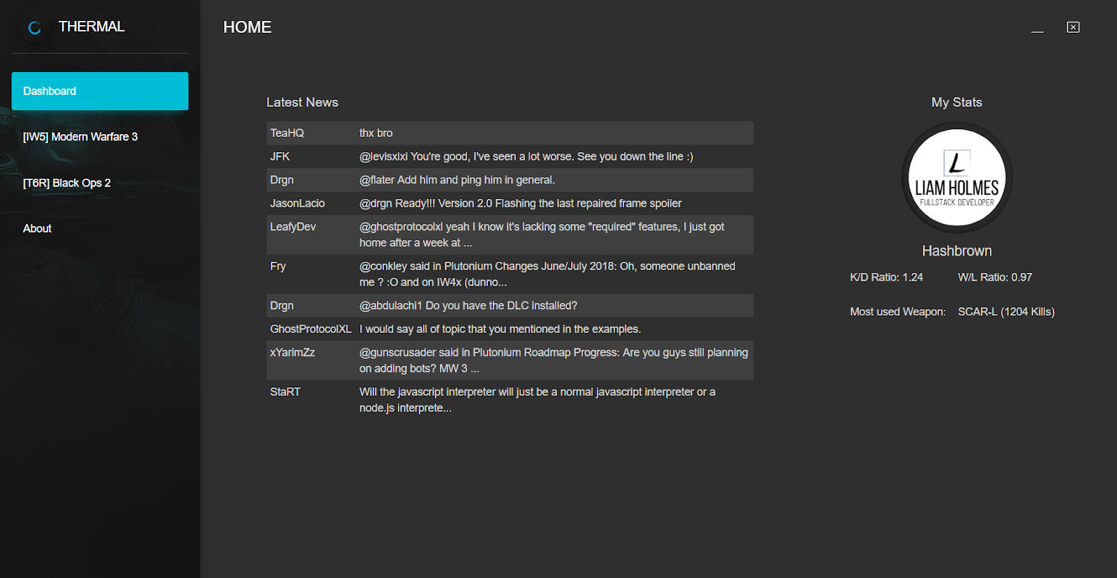Open Drgn's DLC installed question

tap(510, 306)
